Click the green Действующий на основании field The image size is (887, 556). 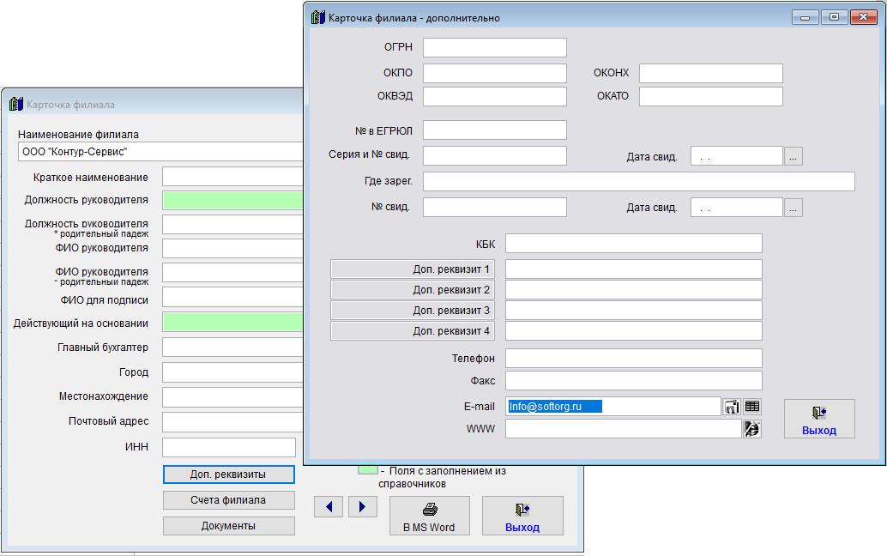point(233,322)
